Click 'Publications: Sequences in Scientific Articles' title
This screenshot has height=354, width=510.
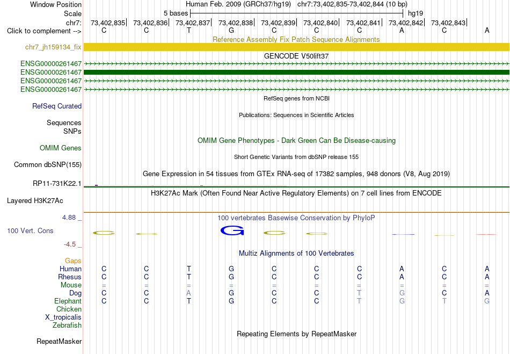click(x=296, y=115)
